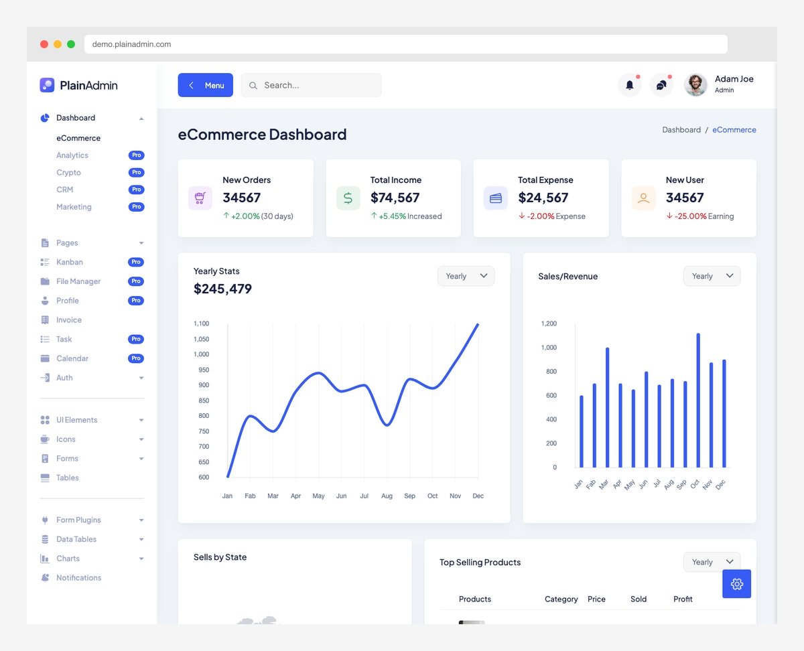Screen dimensions: 804x651
Task: Open the Tables section in the sidebar
Action: [67, 478]
